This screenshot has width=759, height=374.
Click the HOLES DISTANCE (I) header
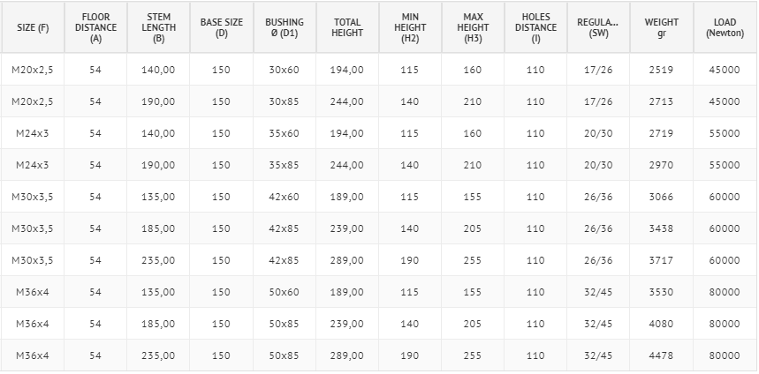coord(535,27)
